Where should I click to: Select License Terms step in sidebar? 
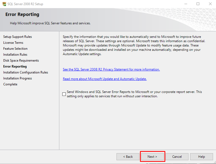pyautogui.click(x=13, y=43)
